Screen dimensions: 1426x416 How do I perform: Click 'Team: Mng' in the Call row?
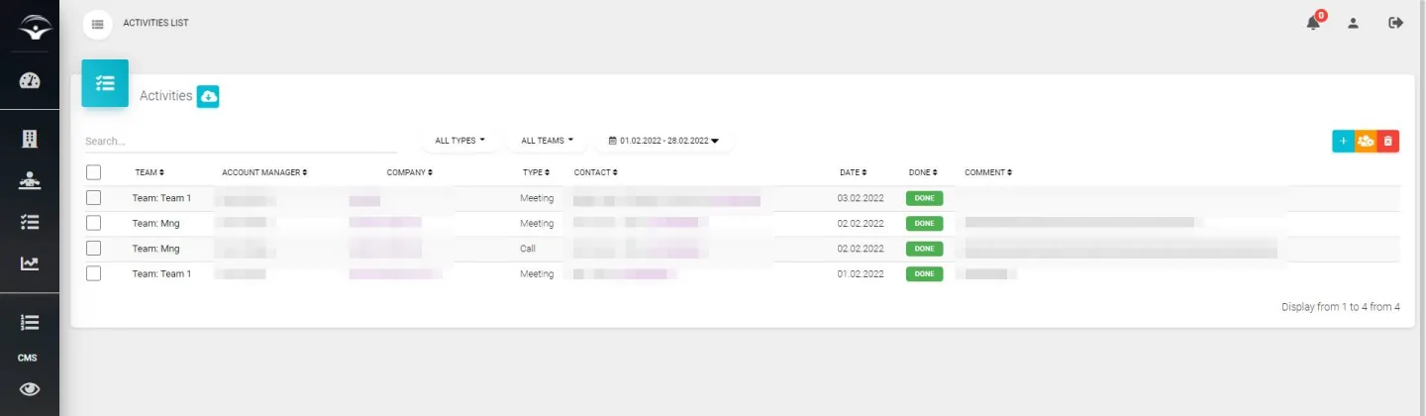click(155, 249)
